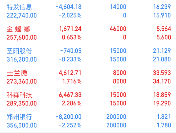Click the profit percentage 1.716%
The width and height of the screenshot is (176, 133).
point(72,81)
